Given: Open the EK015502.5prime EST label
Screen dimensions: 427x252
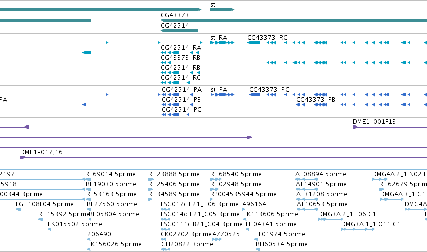Looking at the screenshot, I should pos(75,224).
